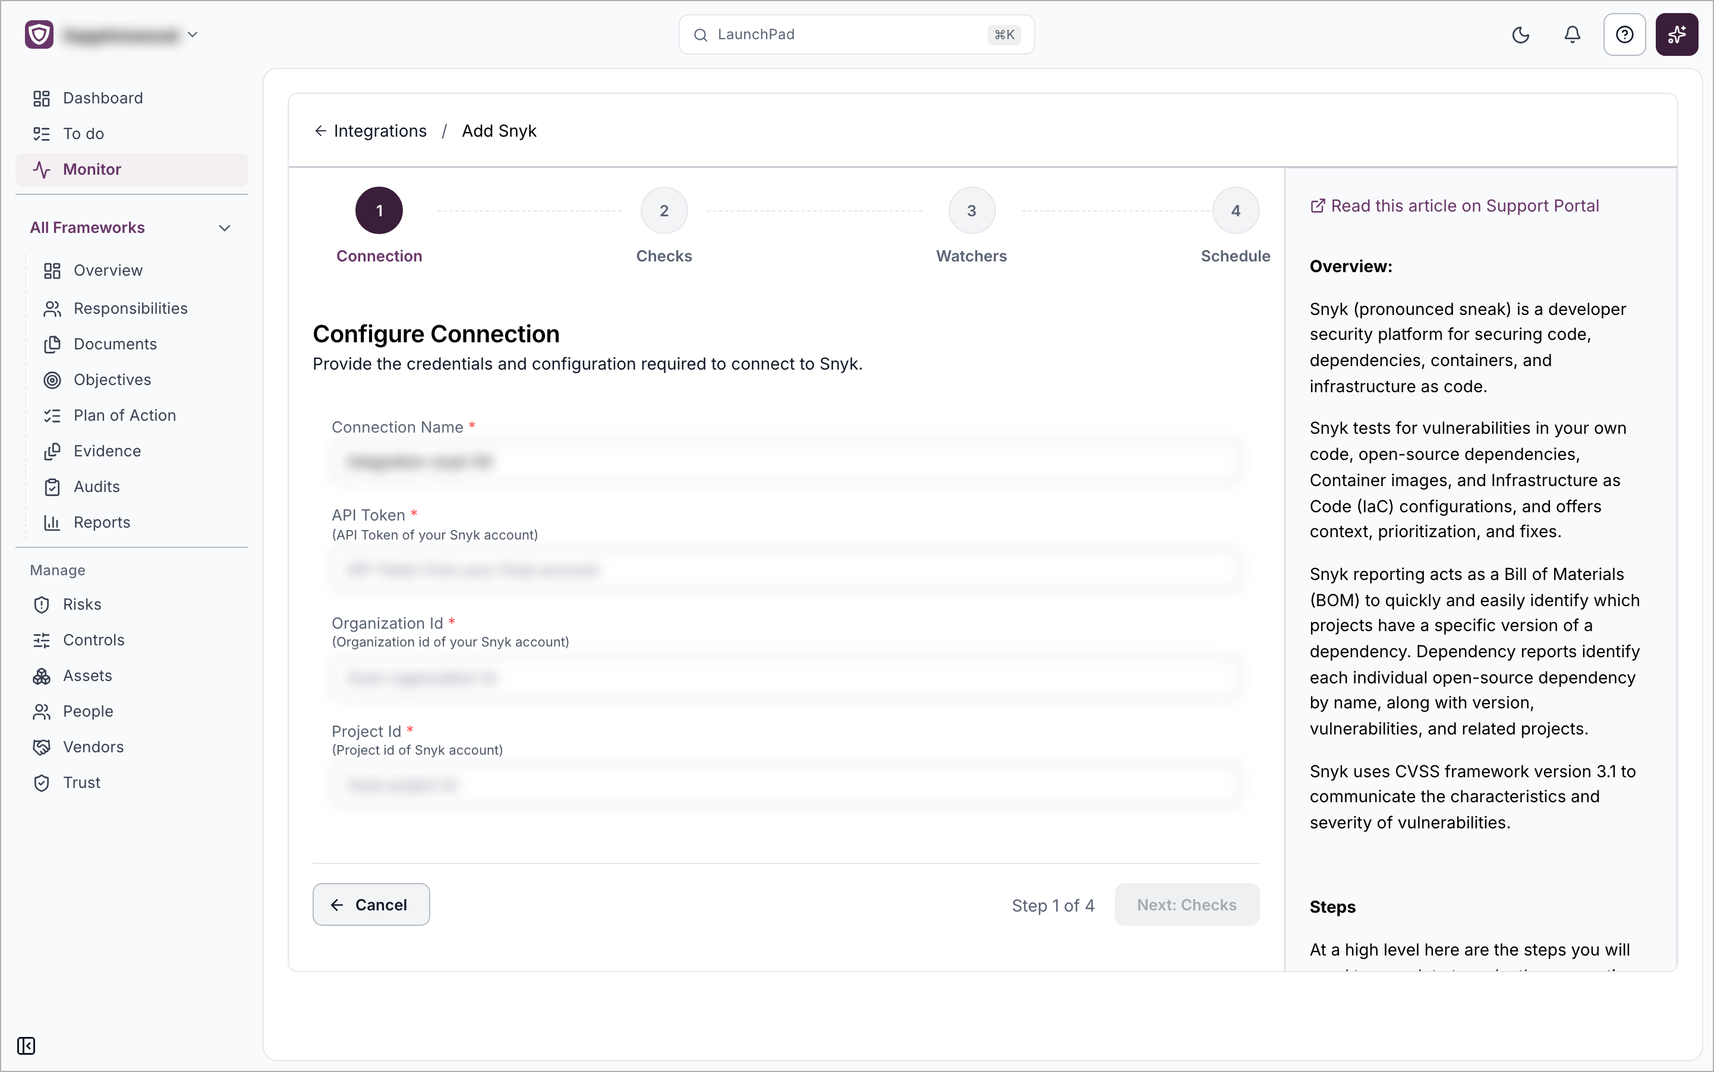Select step 4 Schedule in wizard
The height and width of the screenshot is (1072, 1714).
[1236, 210]
